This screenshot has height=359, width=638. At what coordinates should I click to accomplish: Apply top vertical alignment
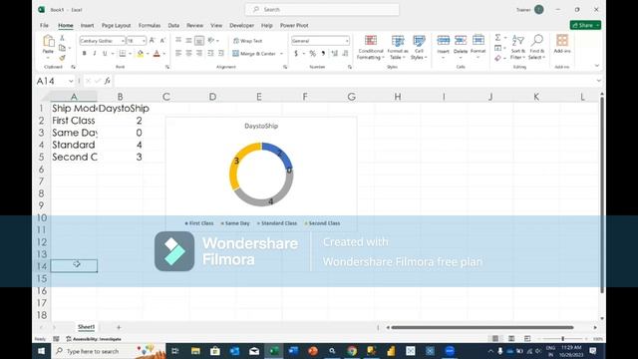tap(178, 40)
